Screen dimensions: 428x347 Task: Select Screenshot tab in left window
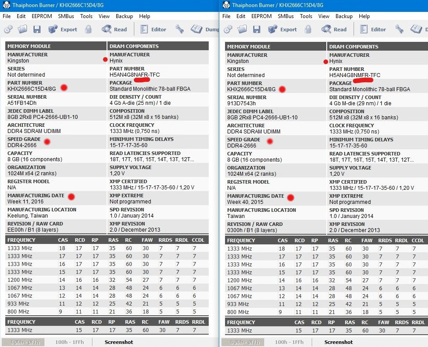tap(119, 342)
